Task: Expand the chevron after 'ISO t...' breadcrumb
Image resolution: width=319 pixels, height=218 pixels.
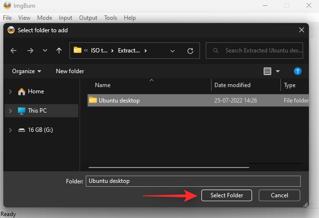Action: (112, 51)
